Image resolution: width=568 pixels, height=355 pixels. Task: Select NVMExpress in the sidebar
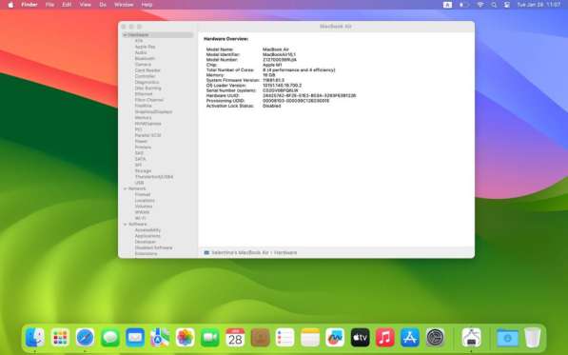click(x=147, y=124)
